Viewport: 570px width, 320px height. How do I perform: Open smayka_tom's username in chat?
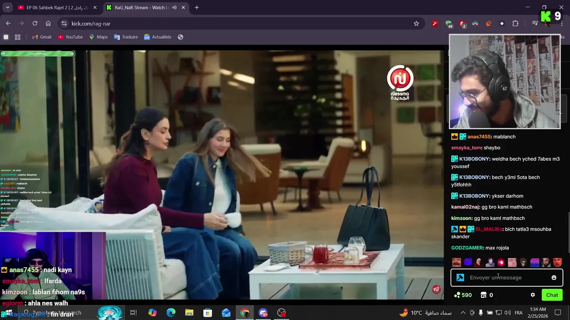point(466,148)
